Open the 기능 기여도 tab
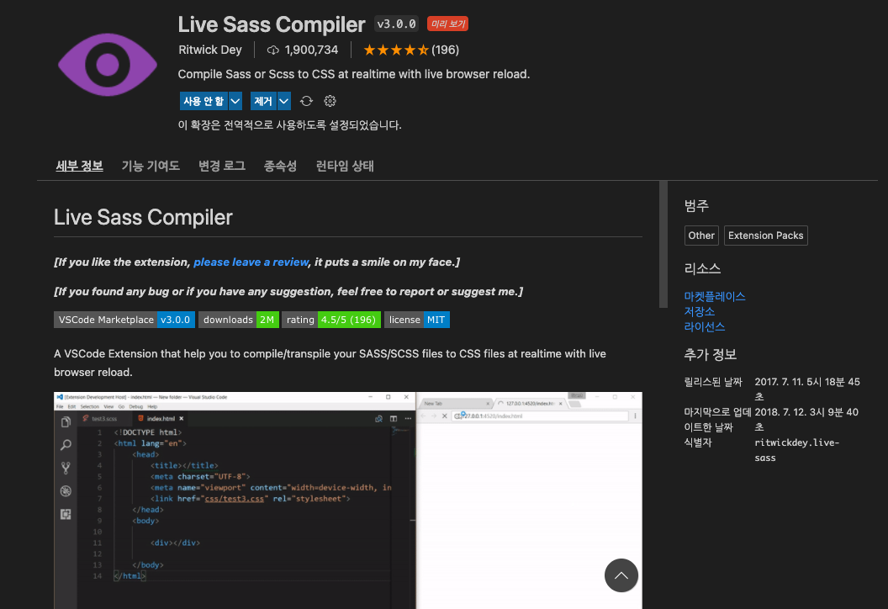Image resolution: width=888 pixels, height=609 pixels. click(x=151, y=166)
